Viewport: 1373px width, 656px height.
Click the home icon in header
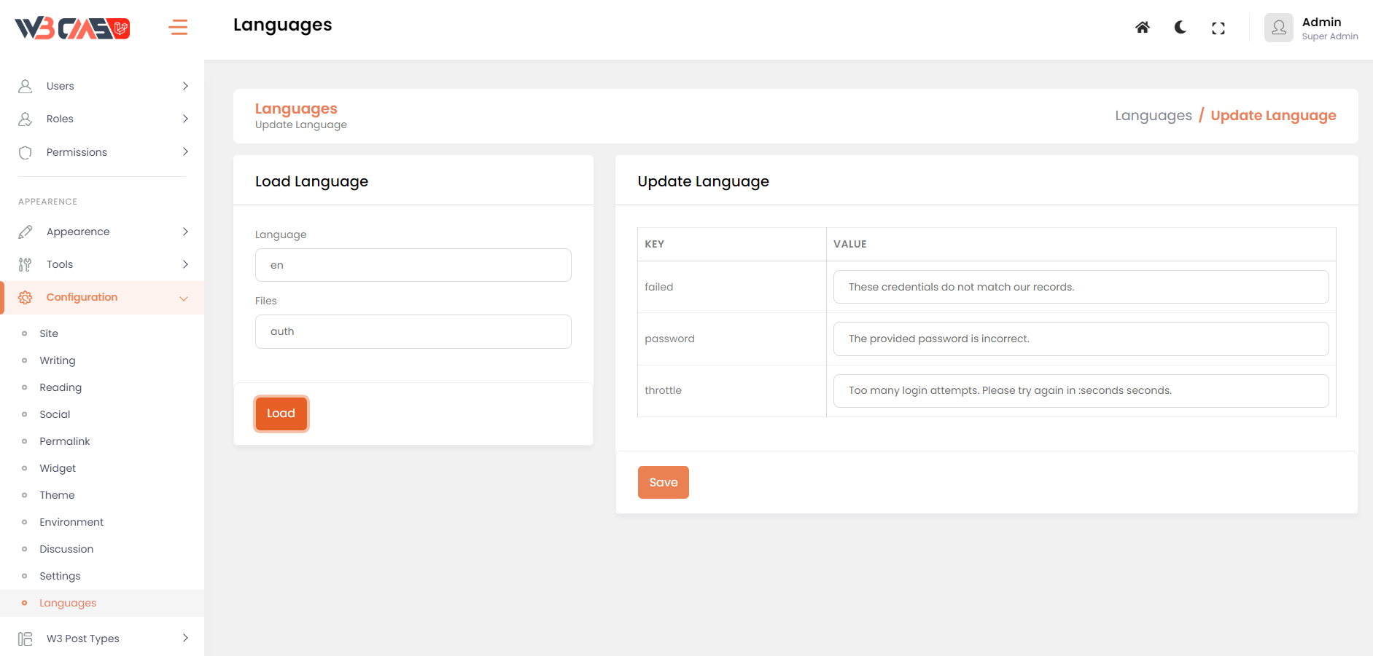pyautogui.click(x=1142, y=28)
